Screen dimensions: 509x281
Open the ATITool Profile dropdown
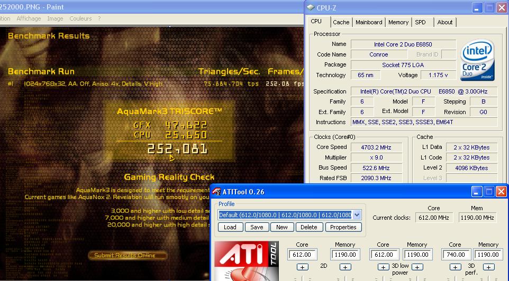tap(357, 214)
